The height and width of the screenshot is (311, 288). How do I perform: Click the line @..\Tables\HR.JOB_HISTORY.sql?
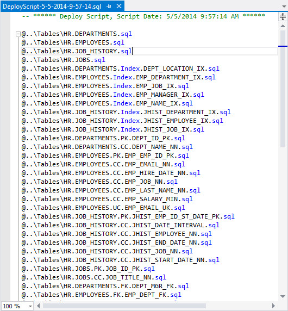click(x=77, y=51)
